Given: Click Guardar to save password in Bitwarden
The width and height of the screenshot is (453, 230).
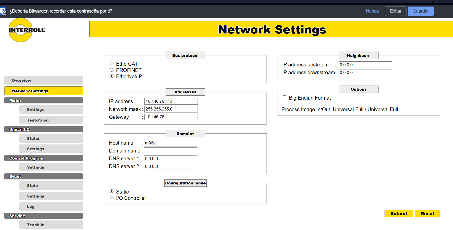Looking at the screenshot, I should pos(421,11).
